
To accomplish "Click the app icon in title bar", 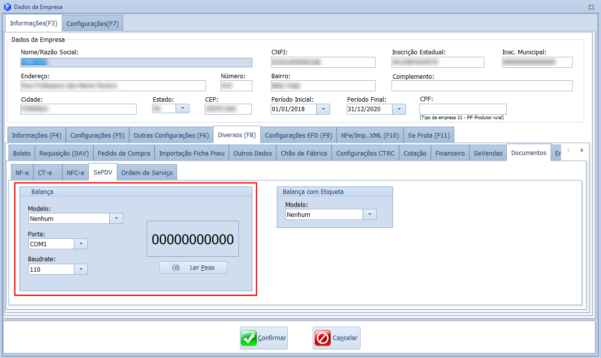I will (6, 7).
